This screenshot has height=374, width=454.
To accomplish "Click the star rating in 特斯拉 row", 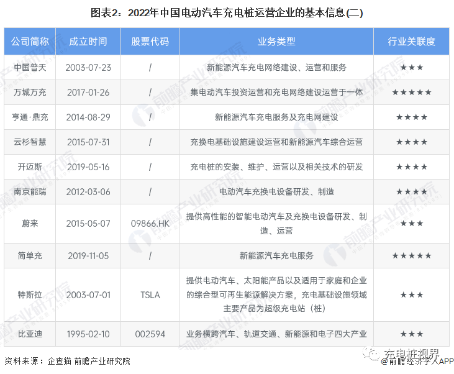I will click(411, 295).
